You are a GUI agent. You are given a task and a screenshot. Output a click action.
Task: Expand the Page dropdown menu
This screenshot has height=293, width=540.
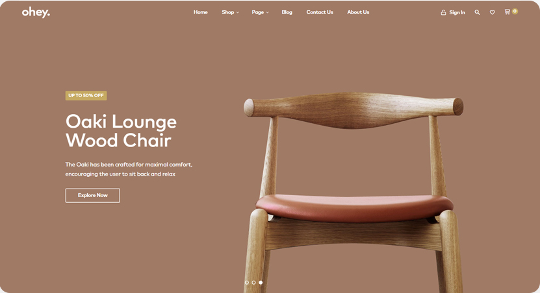[260, 12]
